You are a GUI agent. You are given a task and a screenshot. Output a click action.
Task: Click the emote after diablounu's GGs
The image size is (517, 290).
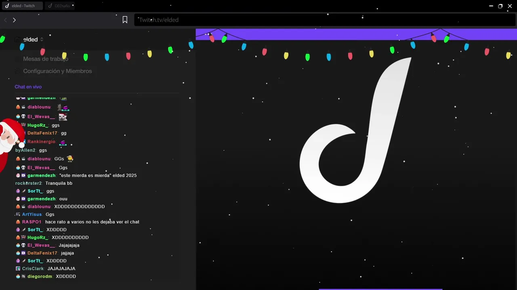coord(70,159)
